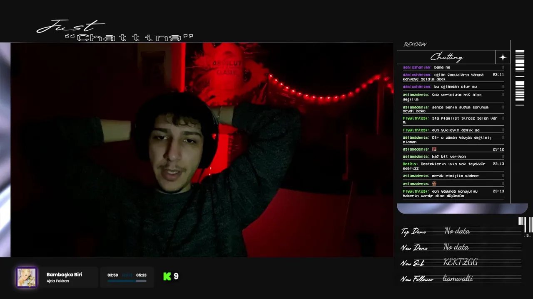
Task: Click the Top Dono label
Action: coord(413,232)
